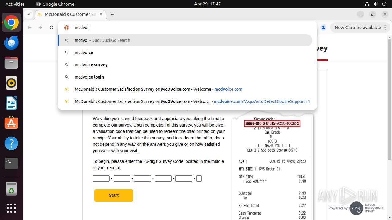Click search icon beside 'mcdvoice login'
The width and height of the screenshot is (392, 220).
click(66, 77)
